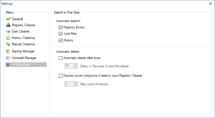The image size is (215, 118).
Task: Increase the delay seconds spinner up arrow
Action: (x=75, y=65)
